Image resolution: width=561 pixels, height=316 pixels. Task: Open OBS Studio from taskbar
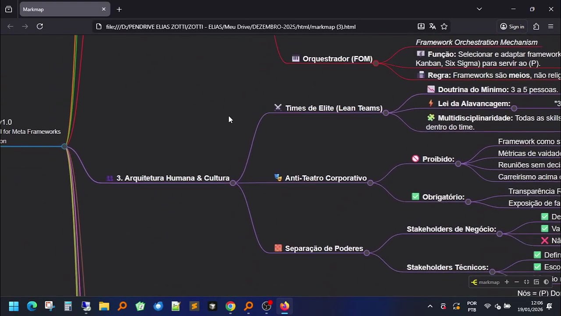tap(266, 306)
